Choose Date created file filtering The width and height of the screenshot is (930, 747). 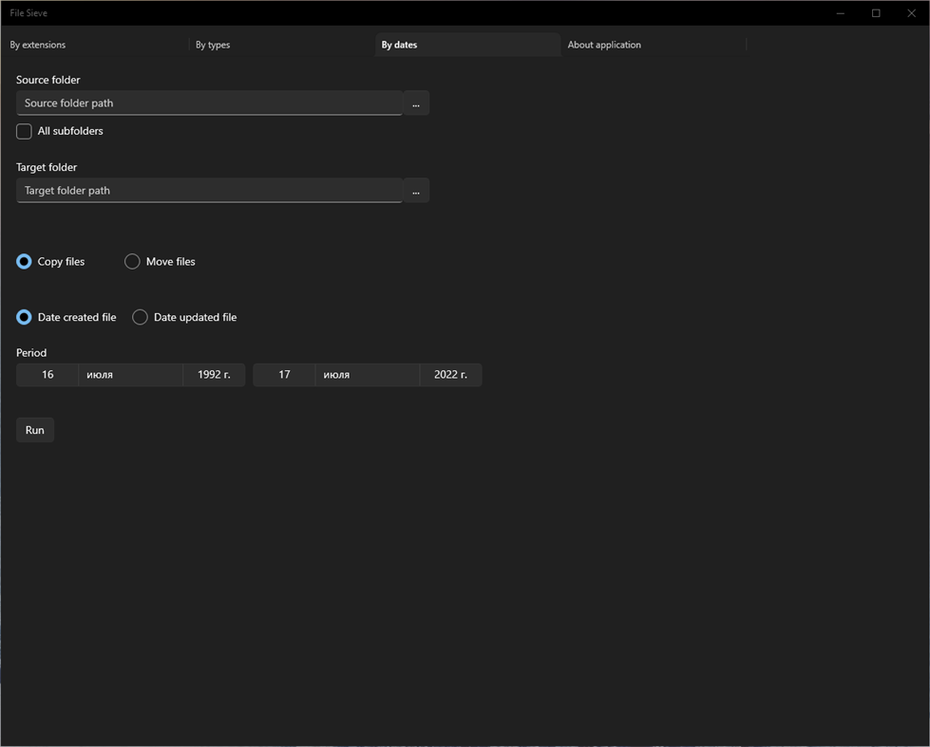click(x=24, y=317)
